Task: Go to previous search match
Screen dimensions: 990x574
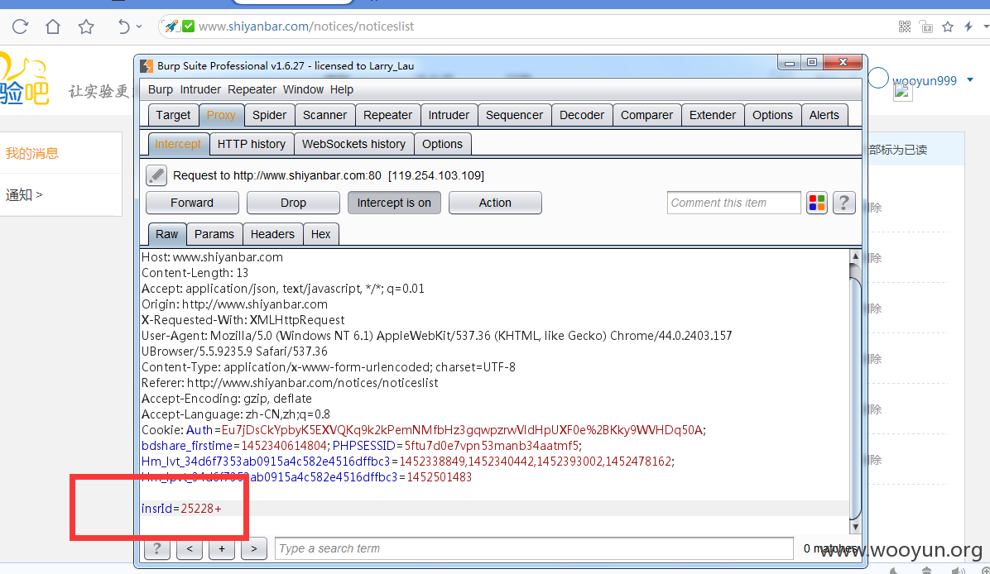Action: point(190,548)
